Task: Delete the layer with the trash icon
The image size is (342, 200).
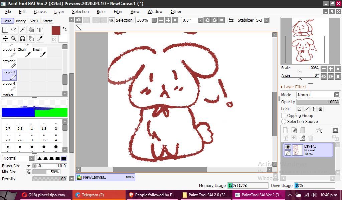Action: coord(311,138)
